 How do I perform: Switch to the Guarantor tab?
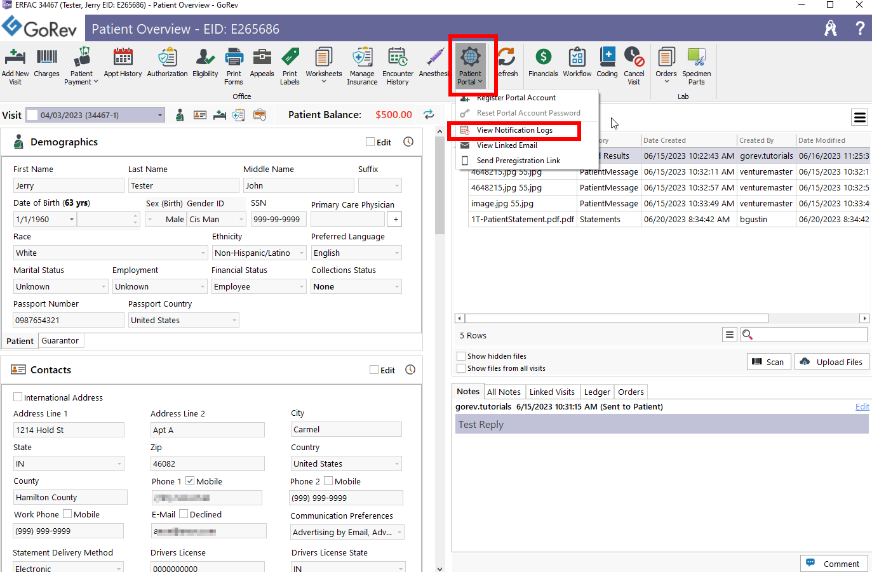(60, 341)
